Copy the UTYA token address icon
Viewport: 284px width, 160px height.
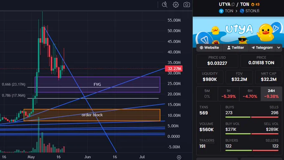[x=233, y=4]
